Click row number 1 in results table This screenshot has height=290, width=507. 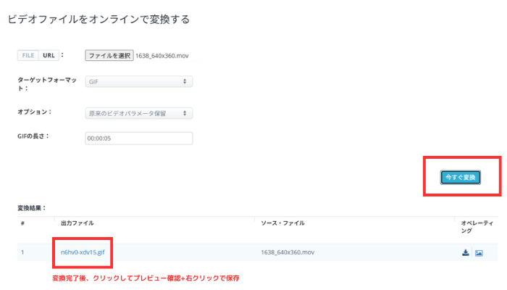pos(22,252)
